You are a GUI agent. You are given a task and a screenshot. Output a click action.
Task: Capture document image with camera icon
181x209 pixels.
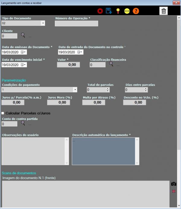(173, 184)
